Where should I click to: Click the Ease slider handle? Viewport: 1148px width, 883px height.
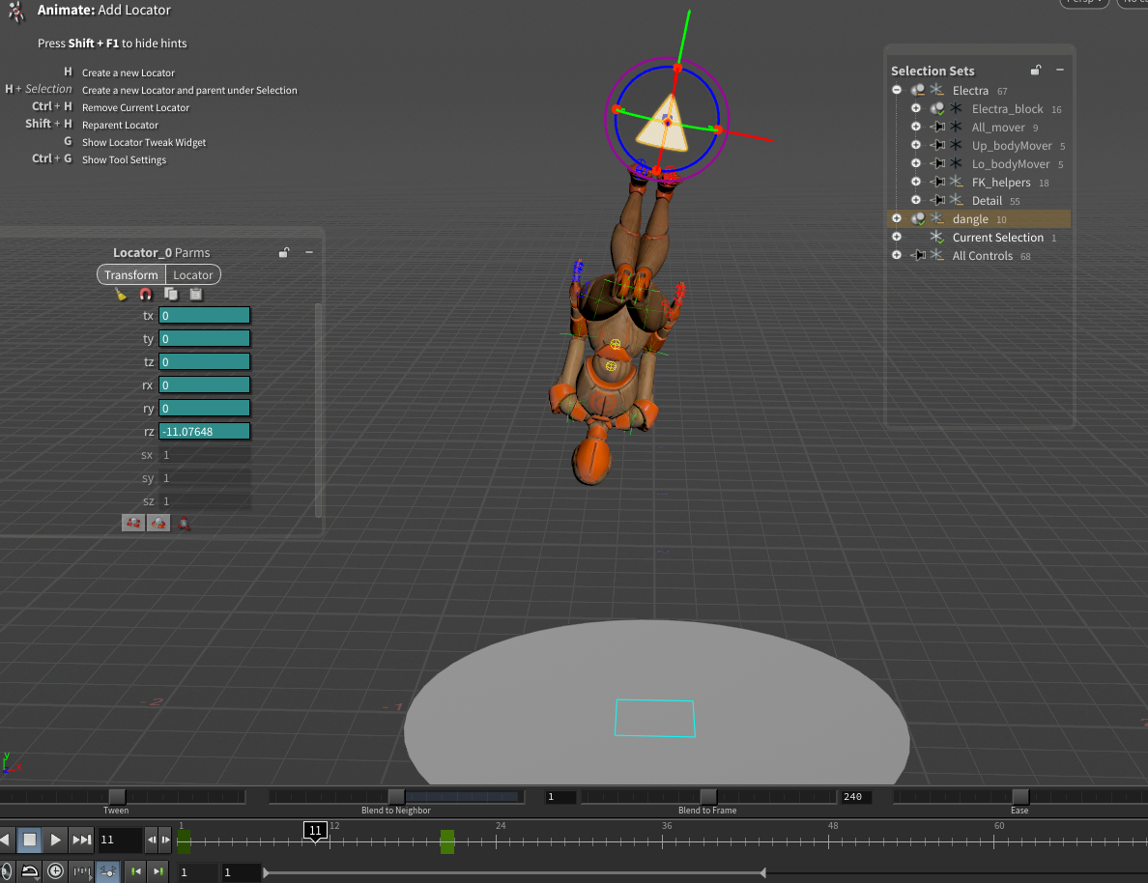[1019, 797]
